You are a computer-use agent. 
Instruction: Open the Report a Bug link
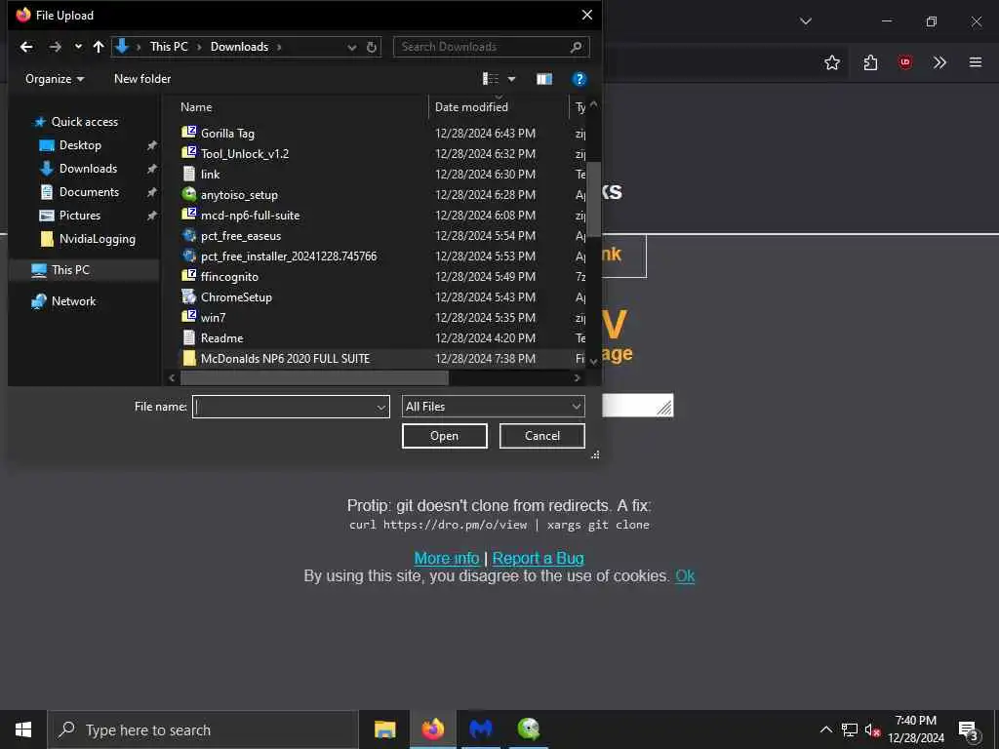point(538,559)
